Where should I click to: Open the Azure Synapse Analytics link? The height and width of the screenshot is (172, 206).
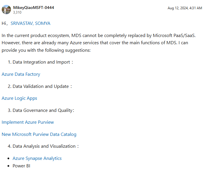(x=37, y=158)
